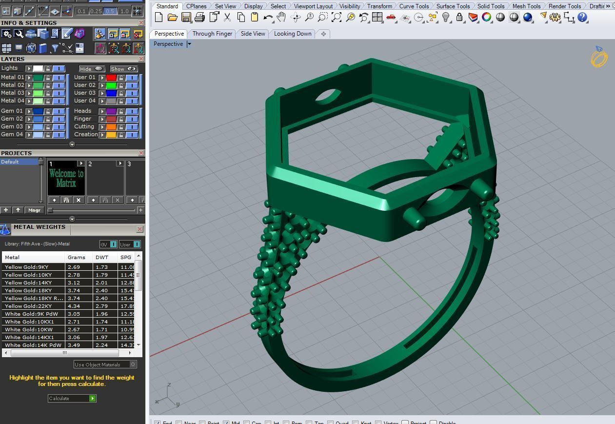The height and width of the screenshot is (424, 615).
Task: Click the blue render sphere icon
Action: pos(528,18)
